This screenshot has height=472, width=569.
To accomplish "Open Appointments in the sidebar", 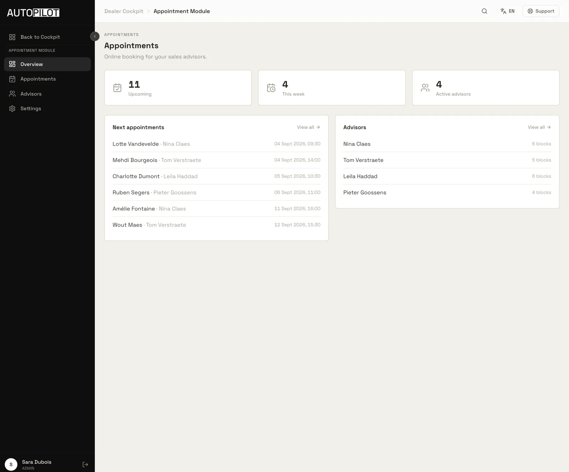I will (47, 79).
